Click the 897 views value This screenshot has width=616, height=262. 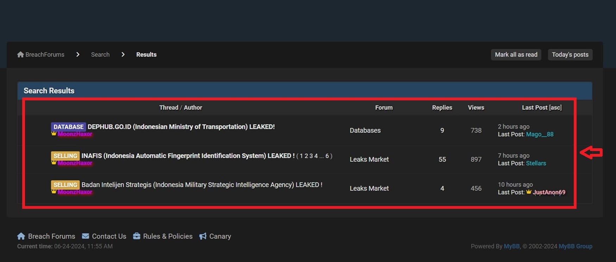tap(476, 159)
